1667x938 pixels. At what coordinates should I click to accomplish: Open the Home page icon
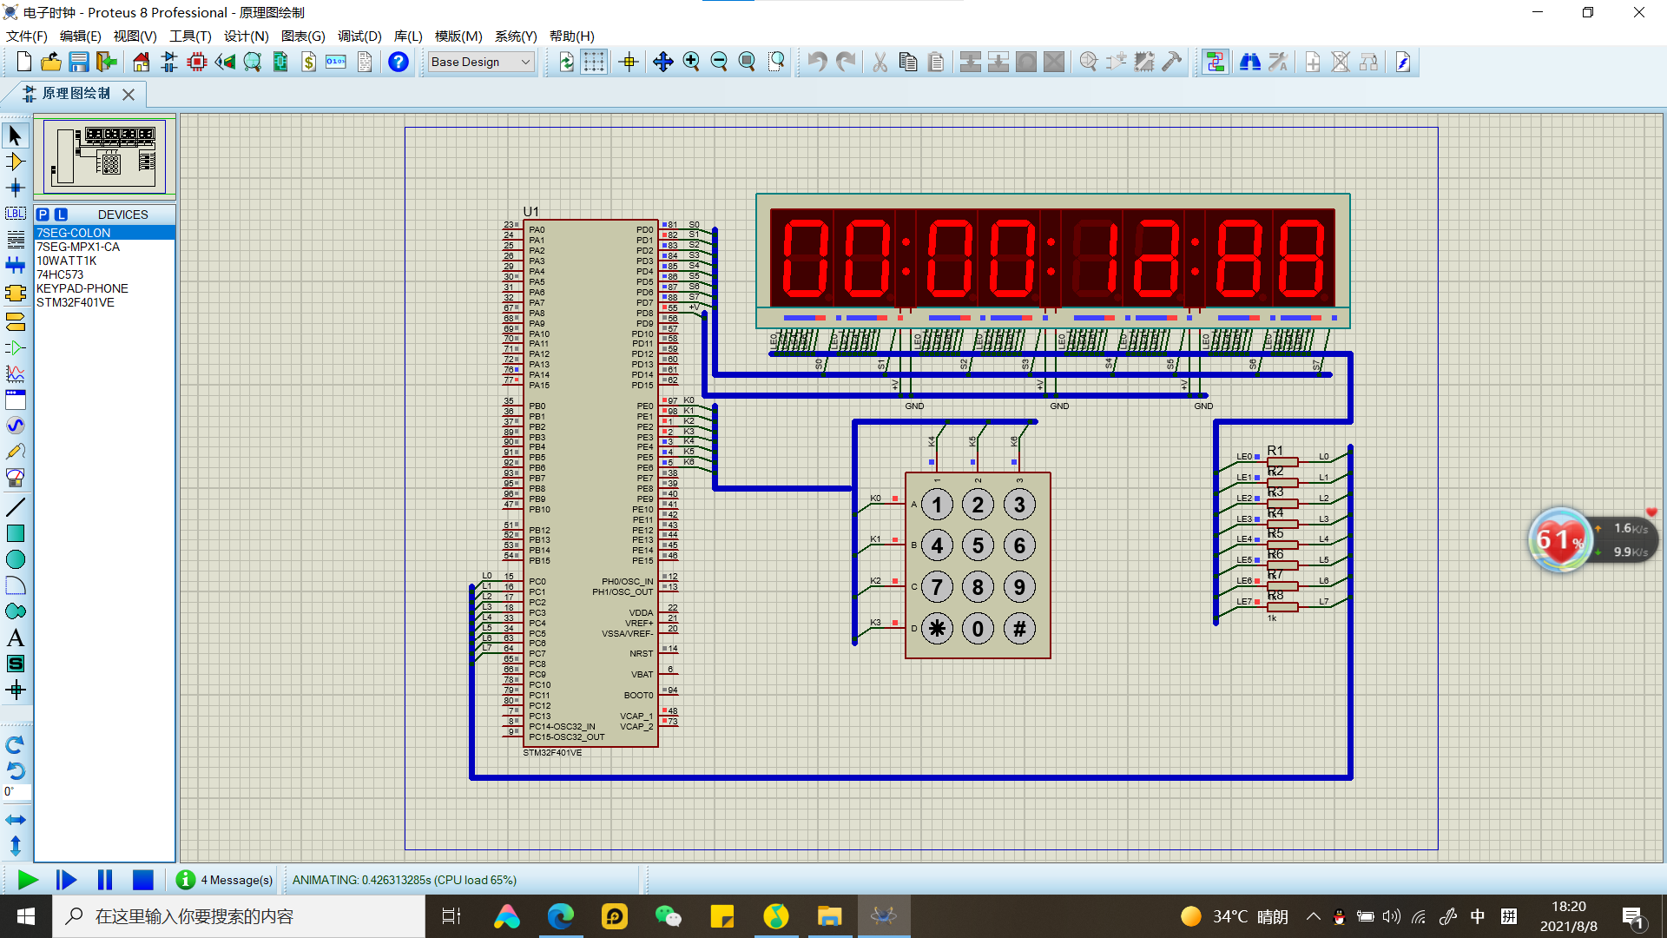[141, 62]
